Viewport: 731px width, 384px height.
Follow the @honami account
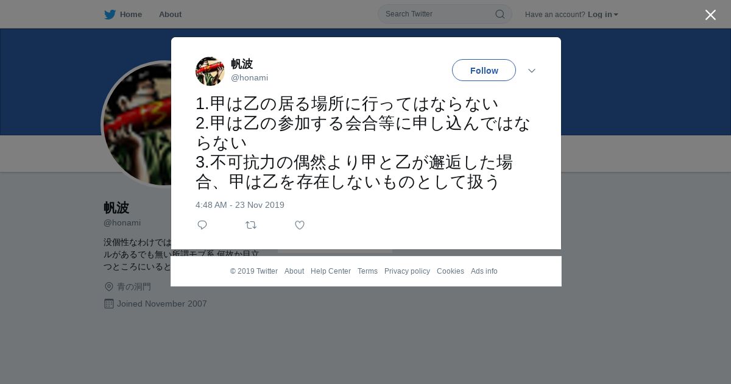[484, 71]
